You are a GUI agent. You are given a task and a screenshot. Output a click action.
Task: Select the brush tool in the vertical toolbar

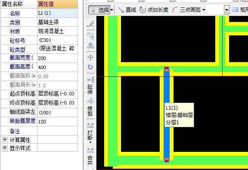[90, 24]
